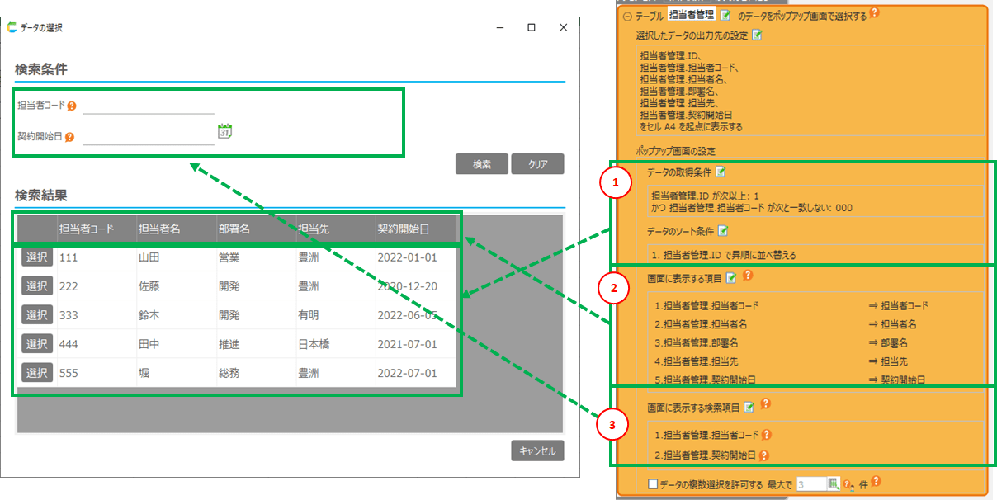The image size is (997, 500).
Task: Open the calendar picker for 契約開始日
Action: (225, 131)
